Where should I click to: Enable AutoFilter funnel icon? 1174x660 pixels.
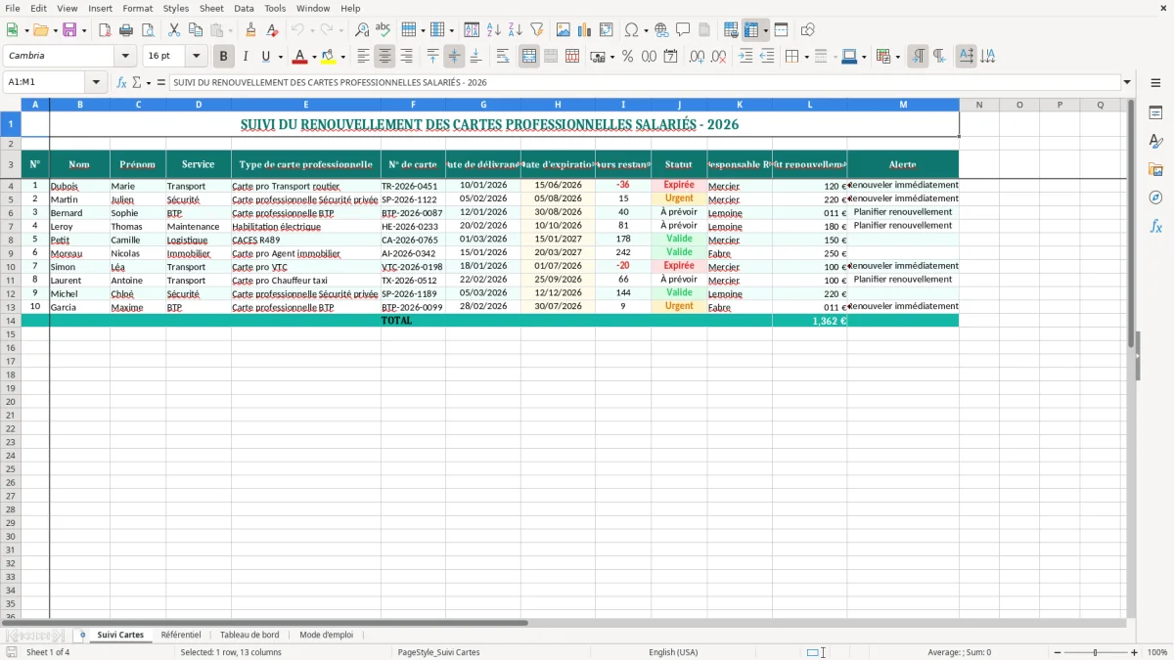(537, 30)
